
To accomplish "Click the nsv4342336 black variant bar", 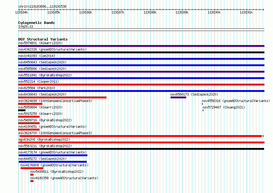I will pos(141,52).
